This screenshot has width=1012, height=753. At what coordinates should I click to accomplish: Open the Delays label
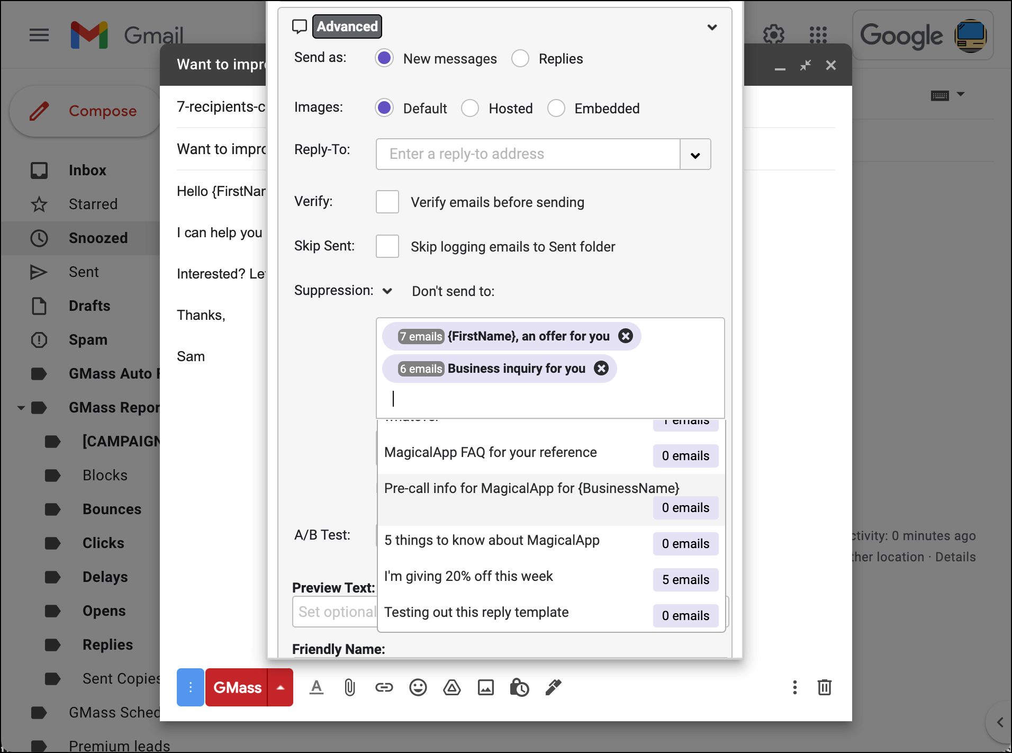105,577
